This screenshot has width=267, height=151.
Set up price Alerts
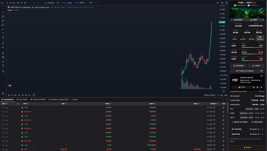click(256, 65)
